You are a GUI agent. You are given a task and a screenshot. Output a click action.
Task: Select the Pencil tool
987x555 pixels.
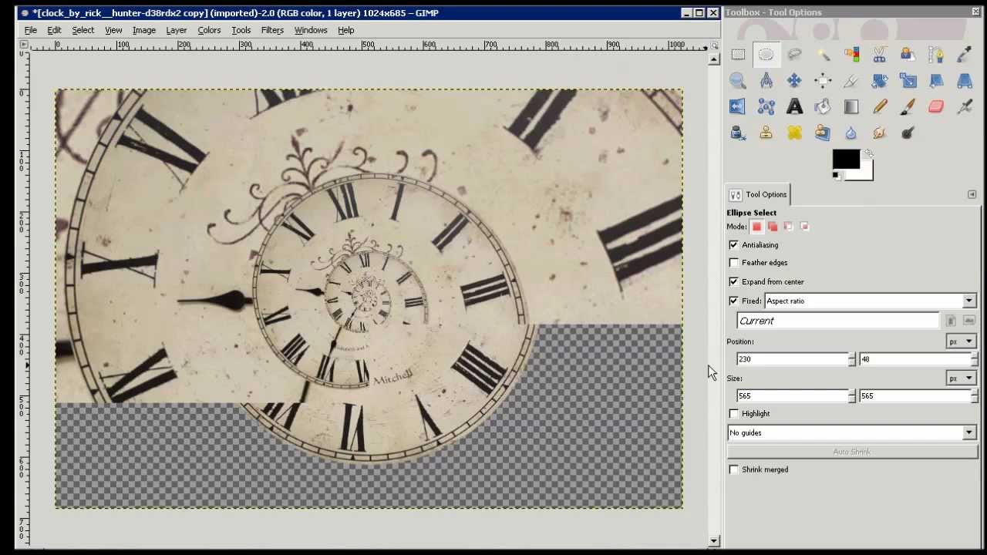click(879, 106)
